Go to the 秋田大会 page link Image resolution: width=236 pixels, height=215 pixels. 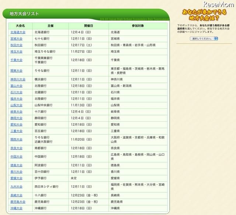(x=16, y=45)
